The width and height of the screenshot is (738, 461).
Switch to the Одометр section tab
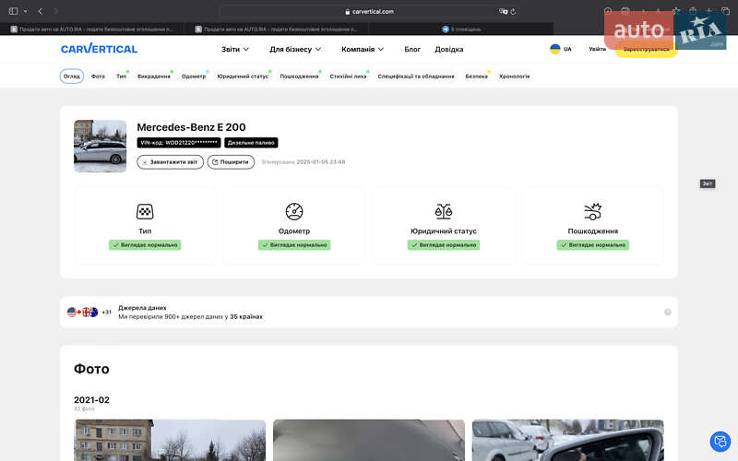pyautogui.click(x=194, y=77)
